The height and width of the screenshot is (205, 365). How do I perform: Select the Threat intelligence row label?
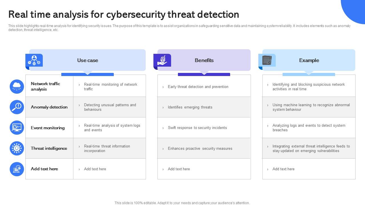(x=49, y=148)
